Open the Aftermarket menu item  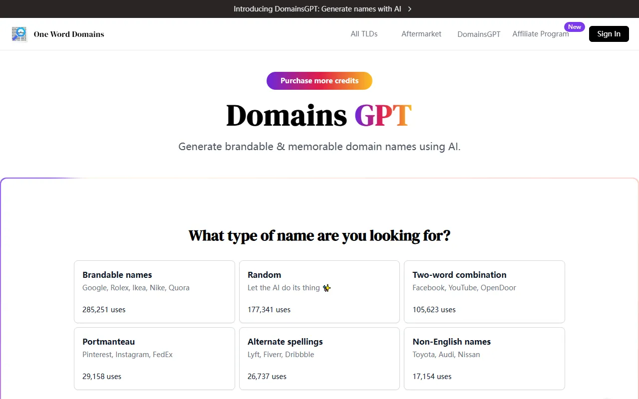[x=421, y=34]
